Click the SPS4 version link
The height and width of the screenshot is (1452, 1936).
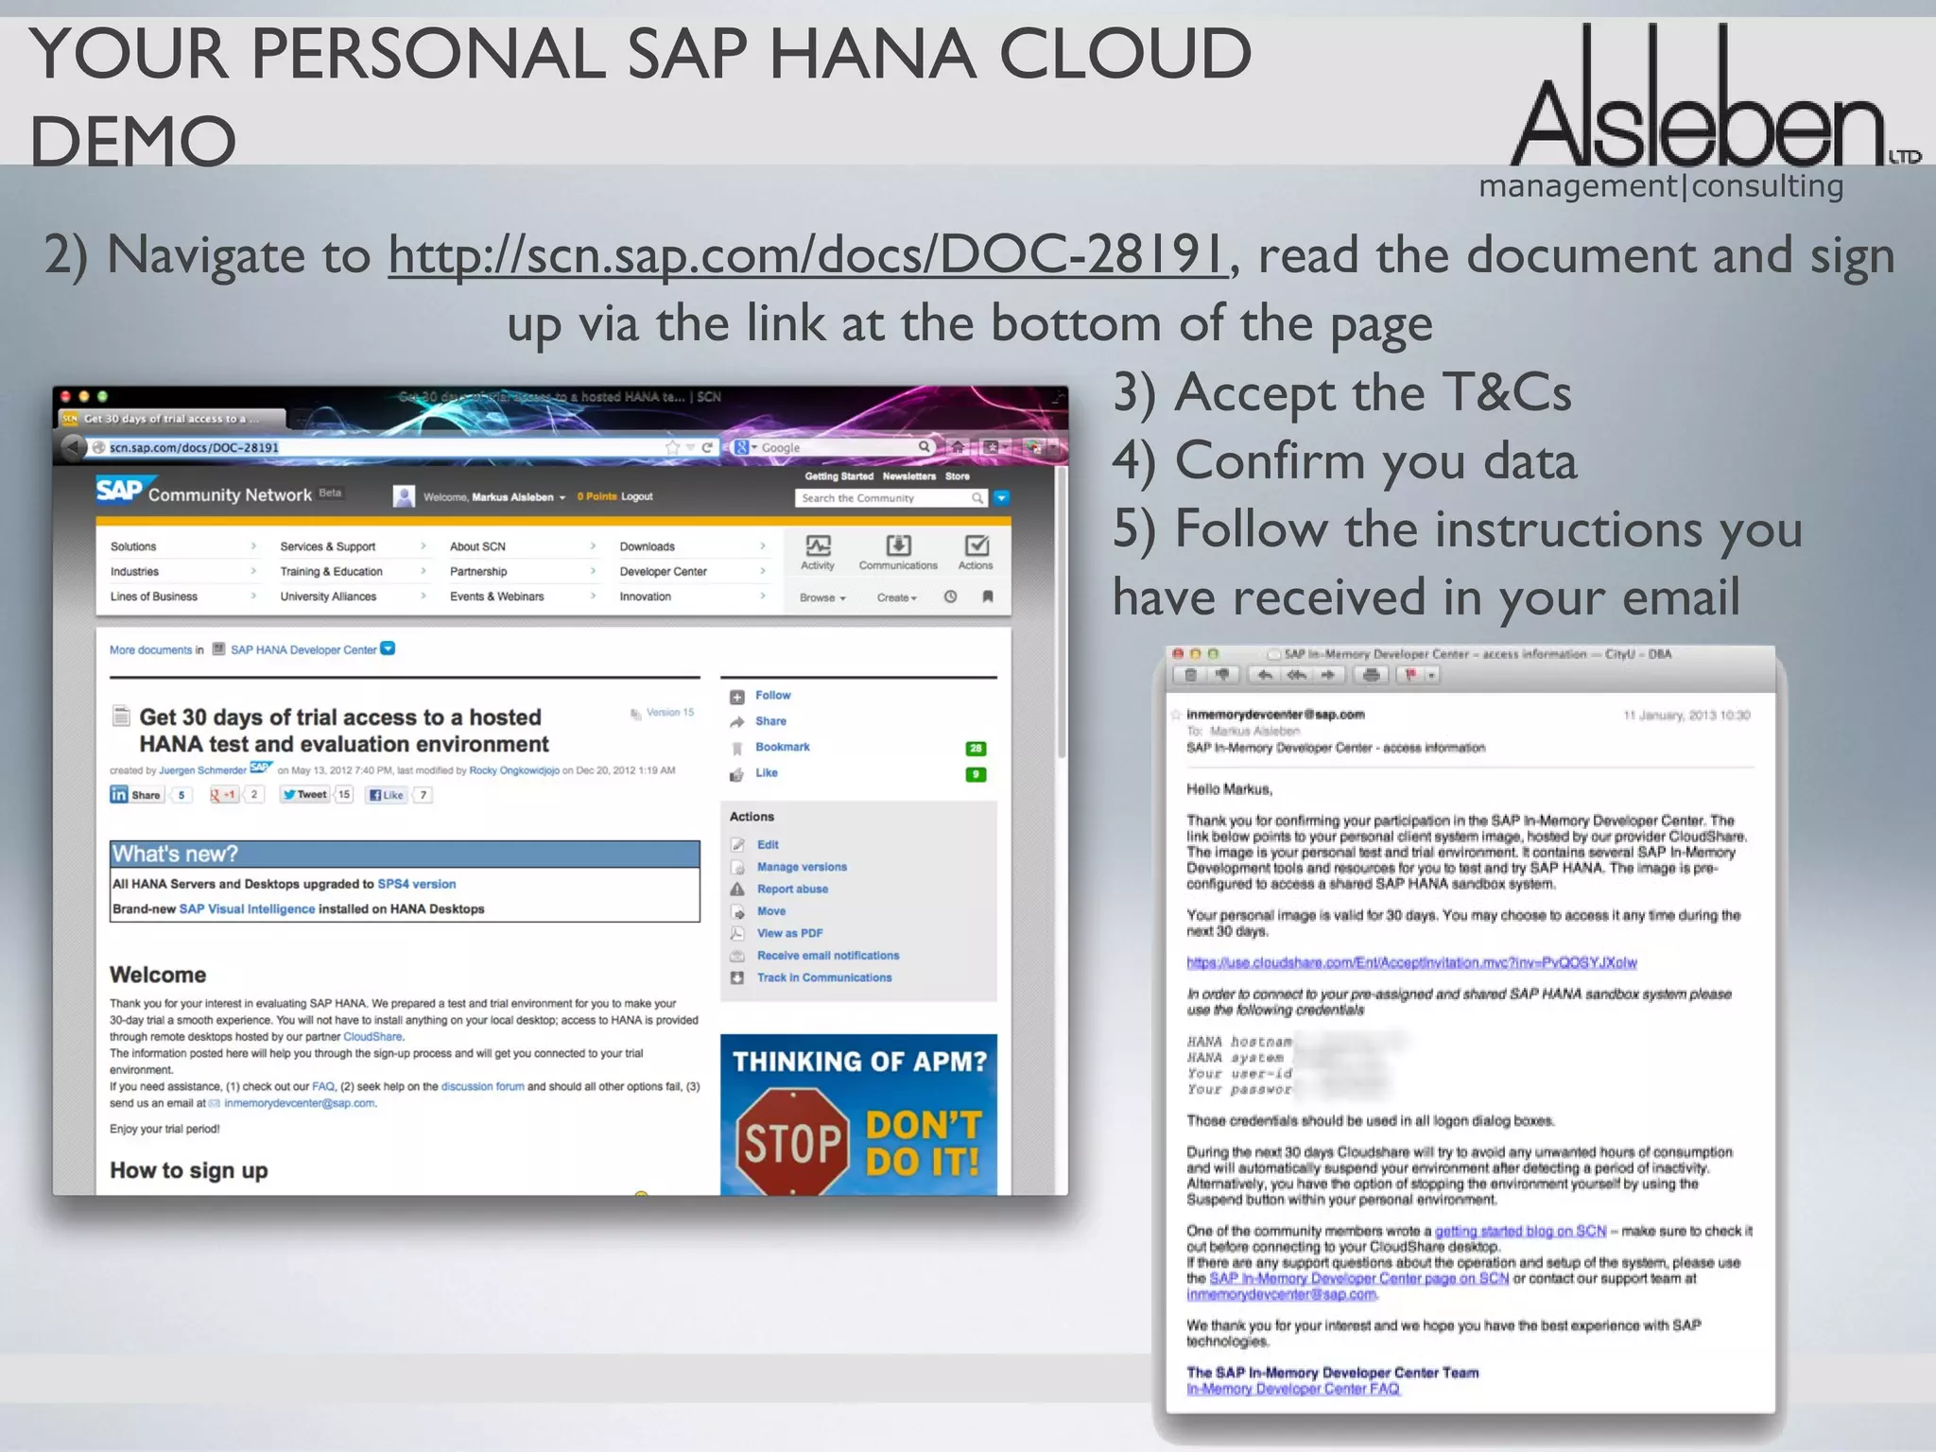[x=416, y=884]
